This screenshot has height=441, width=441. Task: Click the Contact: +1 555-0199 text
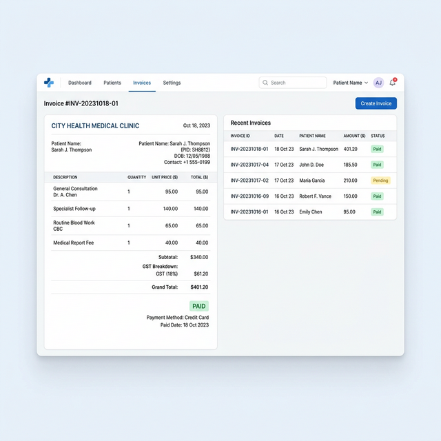click(x=187, y=163)
